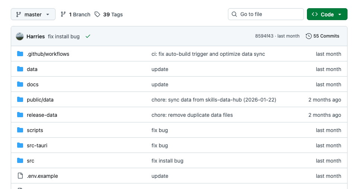The height and width of the screenshot is (189, 352).
Task: Open the master branch dropdown
Action: pos(33,15)
